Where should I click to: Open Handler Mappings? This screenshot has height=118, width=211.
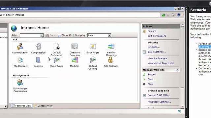(111, 49)
